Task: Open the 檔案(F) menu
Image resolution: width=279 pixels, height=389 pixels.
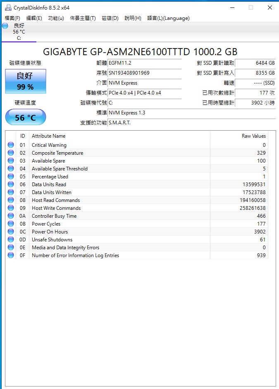Action: [x=12, y=18]
